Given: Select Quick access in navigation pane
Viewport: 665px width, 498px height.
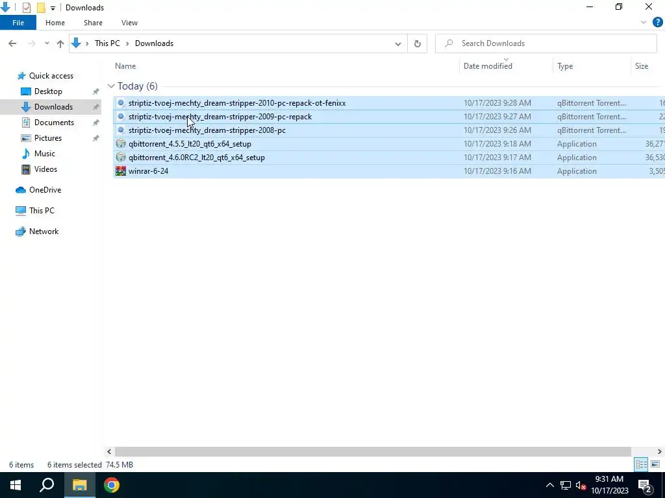Looking at the screenshot, I should (x=51, y=76).
